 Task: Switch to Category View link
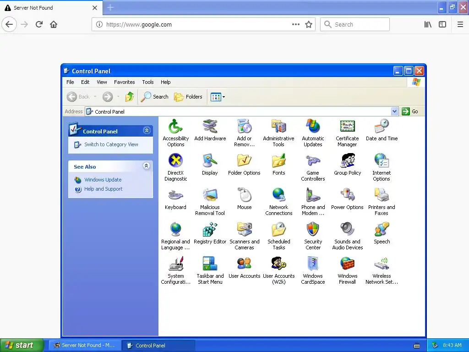tap(111, 144)
